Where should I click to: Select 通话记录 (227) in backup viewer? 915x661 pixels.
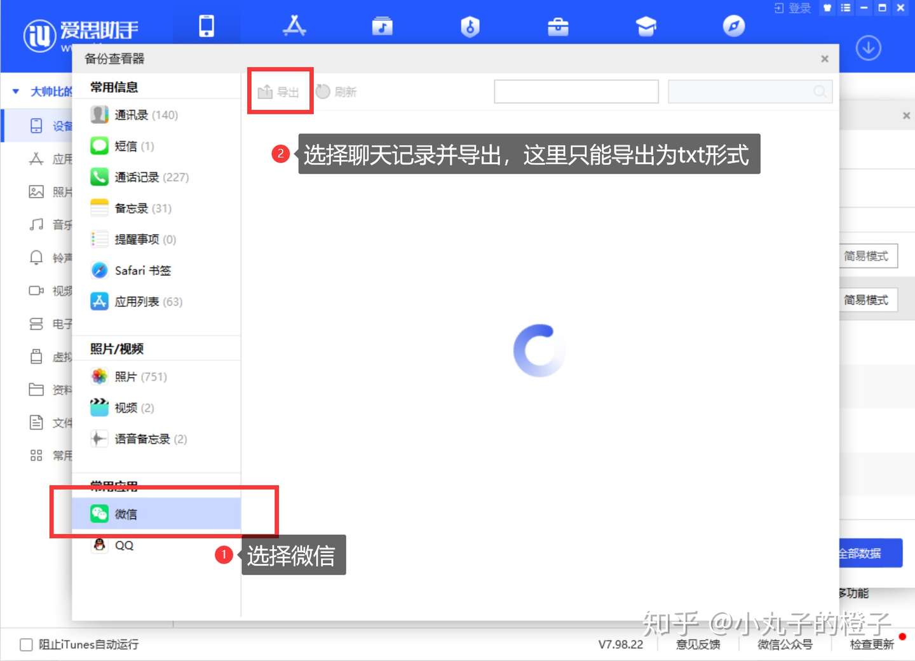156,177
